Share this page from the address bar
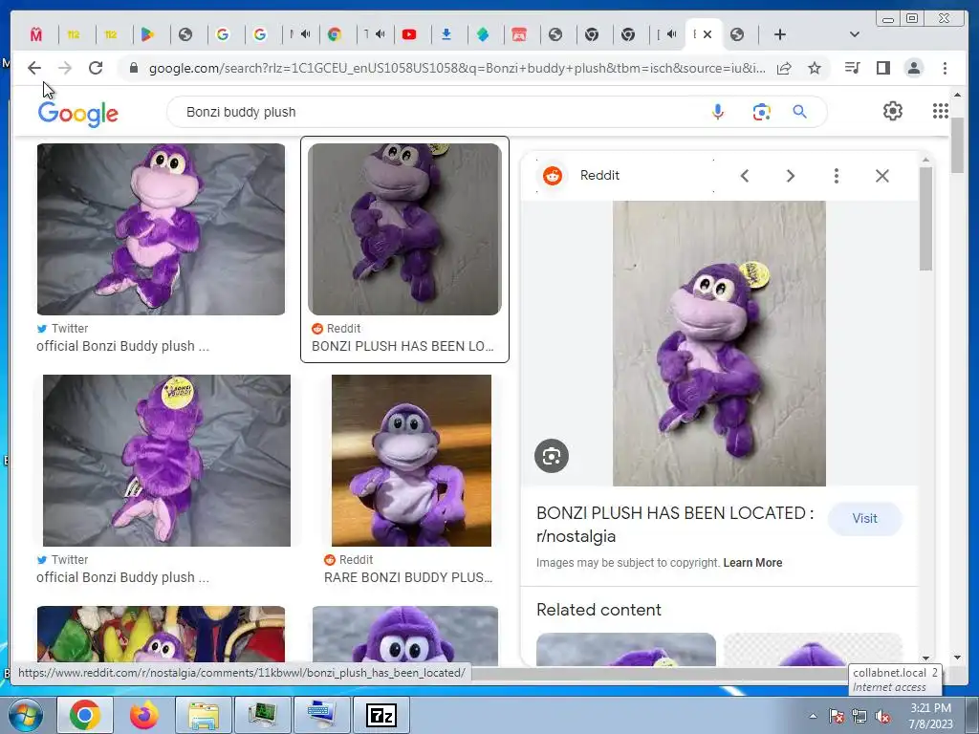The height and width of the screenshot is (734, 979). pyautogui.click(x=784, y=68)
